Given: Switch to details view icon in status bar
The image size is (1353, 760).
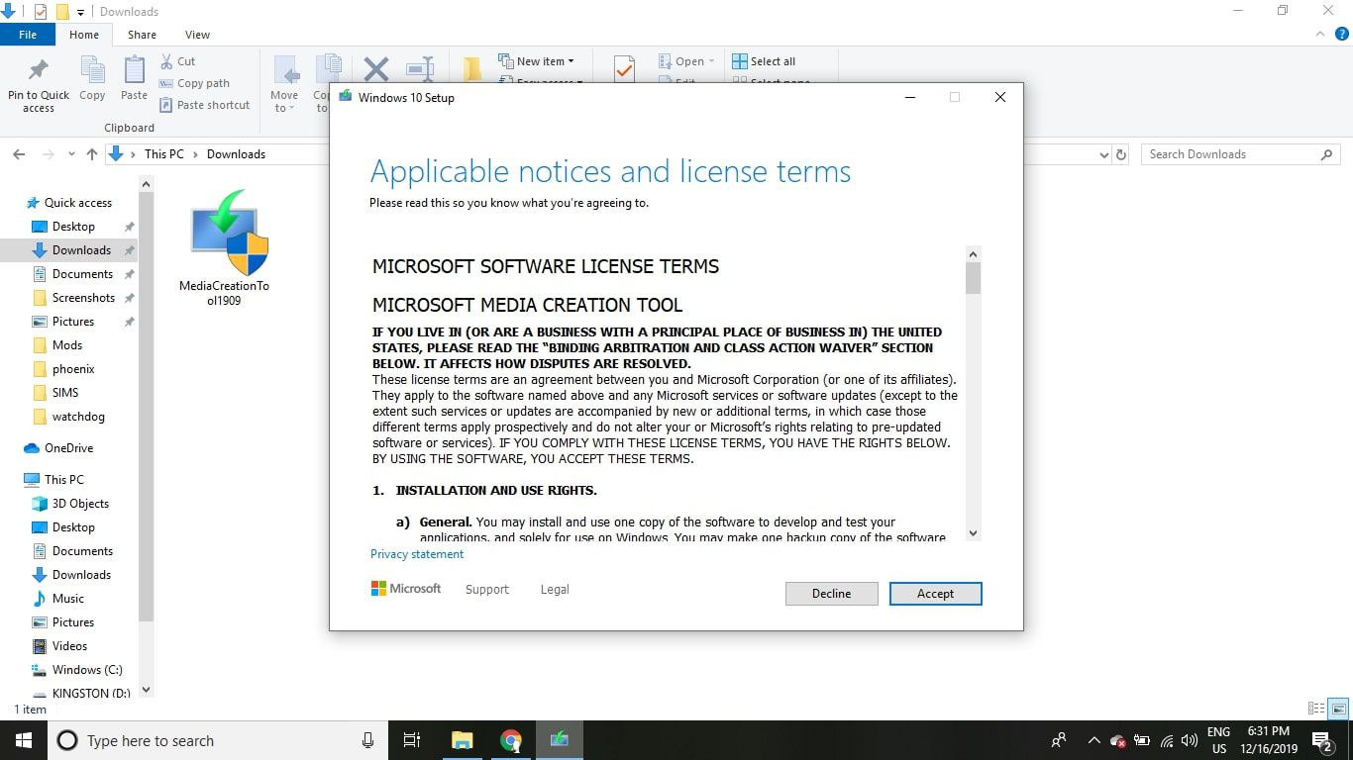Looking at the screenshot, I should coord(1316,709).
